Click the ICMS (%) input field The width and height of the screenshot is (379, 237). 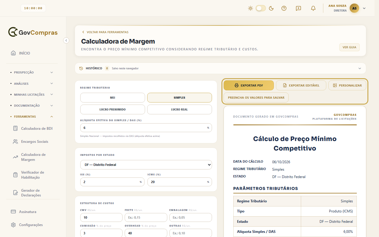click(180, 182)
